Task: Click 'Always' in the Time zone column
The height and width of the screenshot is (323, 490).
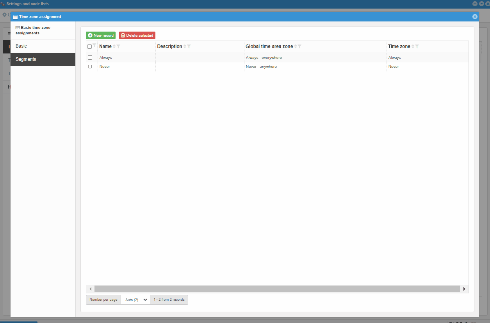Action: [394, 58]
